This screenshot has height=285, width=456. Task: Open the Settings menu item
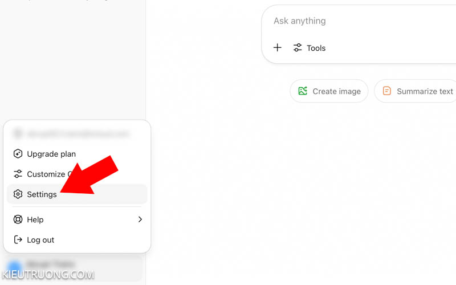pyautogui.click(x=42, y=194)
